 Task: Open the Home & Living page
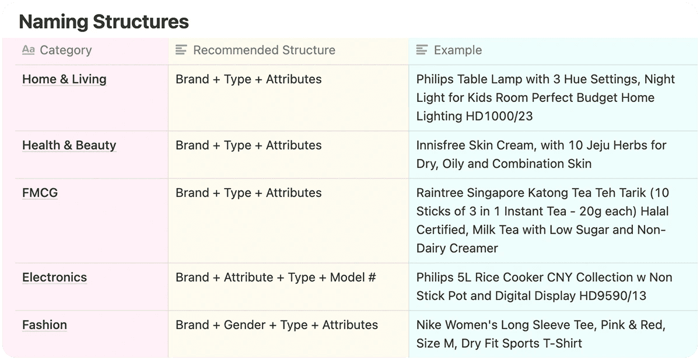coord(64,79)
